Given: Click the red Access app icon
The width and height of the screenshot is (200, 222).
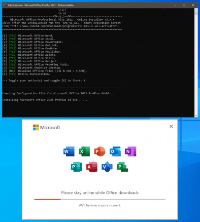Looking at the screenshot, I should (92, 167).
